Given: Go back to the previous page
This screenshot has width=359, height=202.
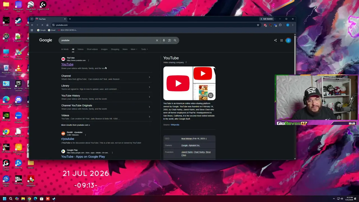Looking at the screenshot, I should tap(32, 25).
